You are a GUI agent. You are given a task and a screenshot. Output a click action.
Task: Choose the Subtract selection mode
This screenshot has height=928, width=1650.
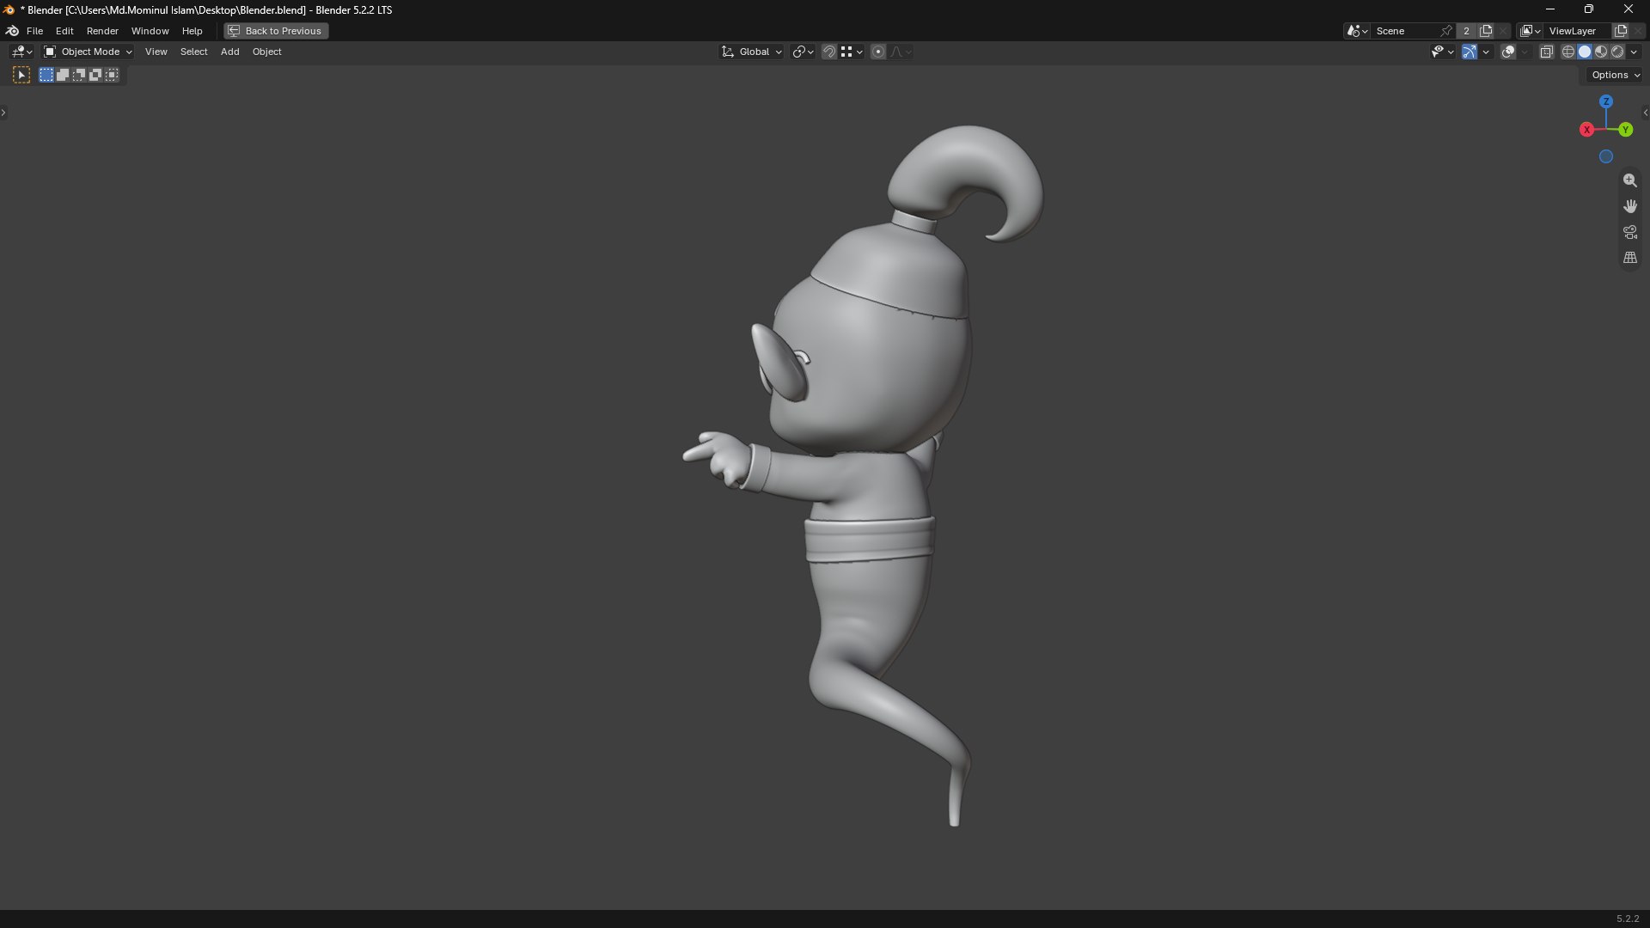click(79, 76)
